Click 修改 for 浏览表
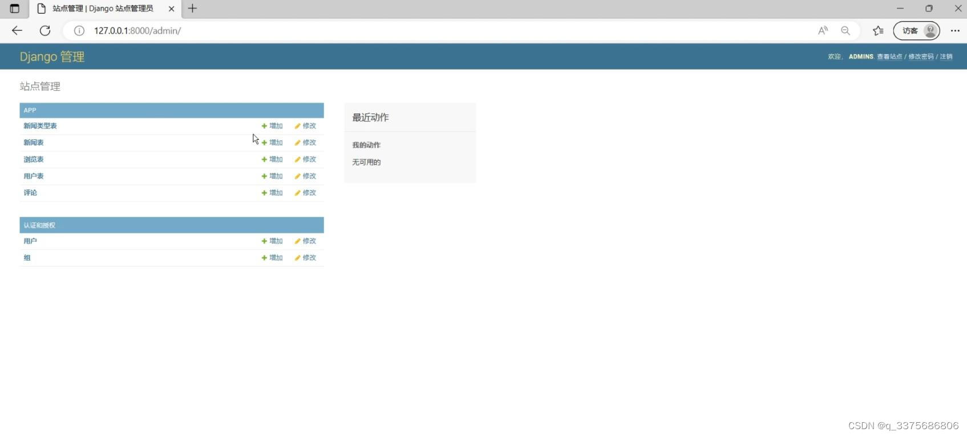 [305, 159]
